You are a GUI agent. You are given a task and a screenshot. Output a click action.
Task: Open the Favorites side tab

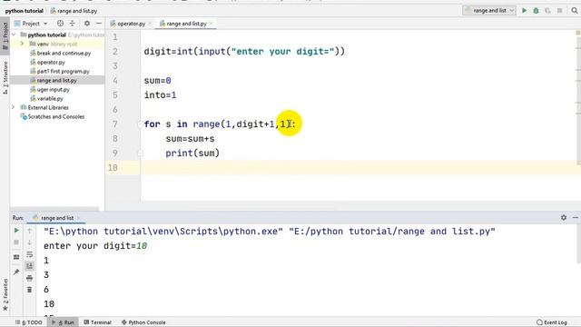tap(5, 294)
